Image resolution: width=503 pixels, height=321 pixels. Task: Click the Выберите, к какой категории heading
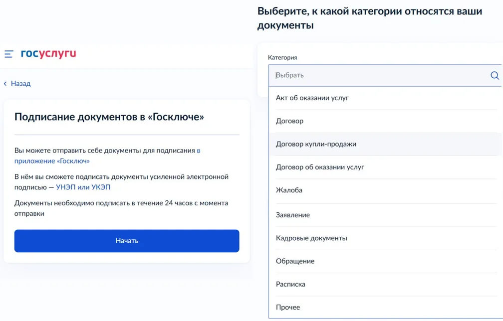[x=370, y=18]
